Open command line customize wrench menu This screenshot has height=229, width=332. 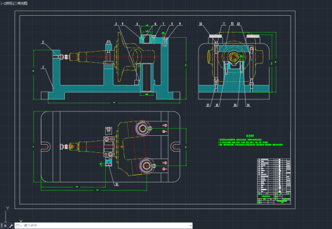point(11,226)
